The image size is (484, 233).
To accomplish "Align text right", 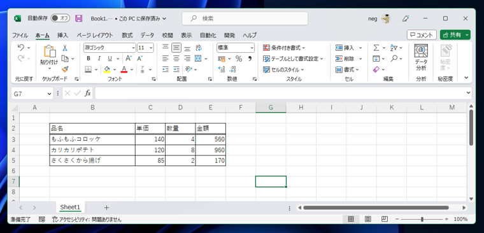I will (187, 59).
